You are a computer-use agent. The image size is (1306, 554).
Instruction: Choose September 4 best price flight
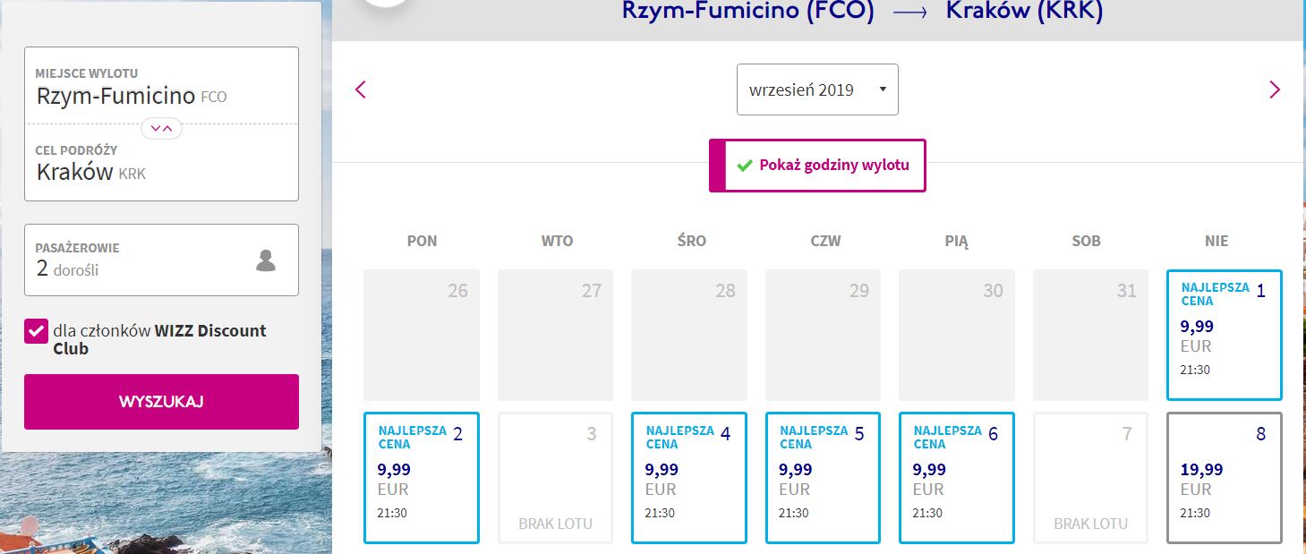pos(689,478)
